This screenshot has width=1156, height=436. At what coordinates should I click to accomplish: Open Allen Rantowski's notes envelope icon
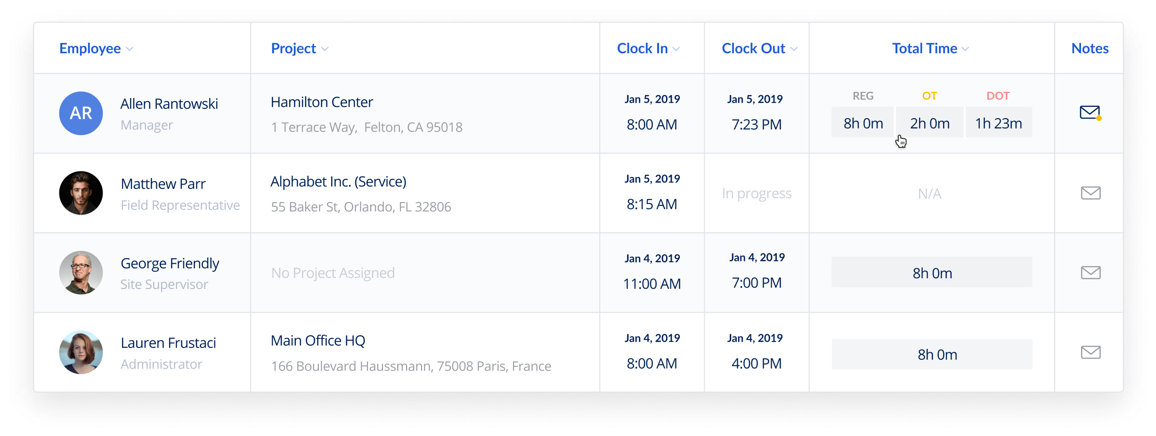click(x=1090, y=113)
